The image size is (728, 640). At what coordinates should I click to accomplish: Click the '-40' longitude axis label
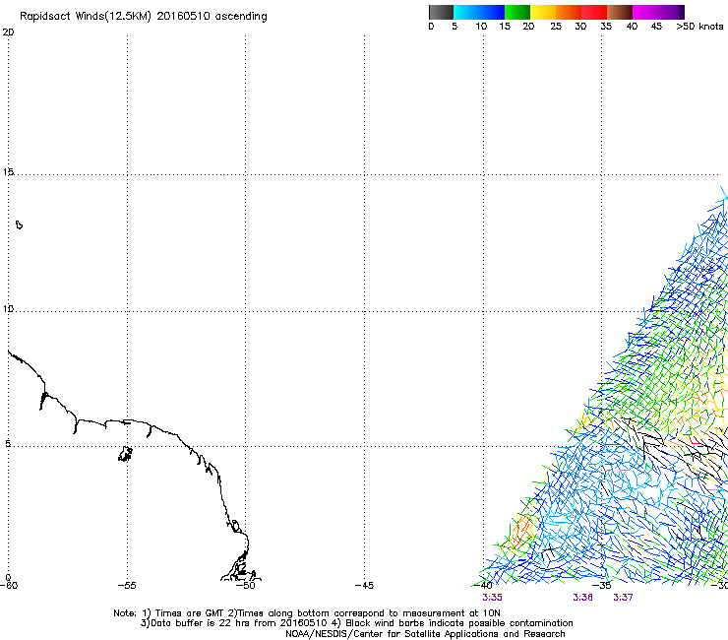click(483, 585)
